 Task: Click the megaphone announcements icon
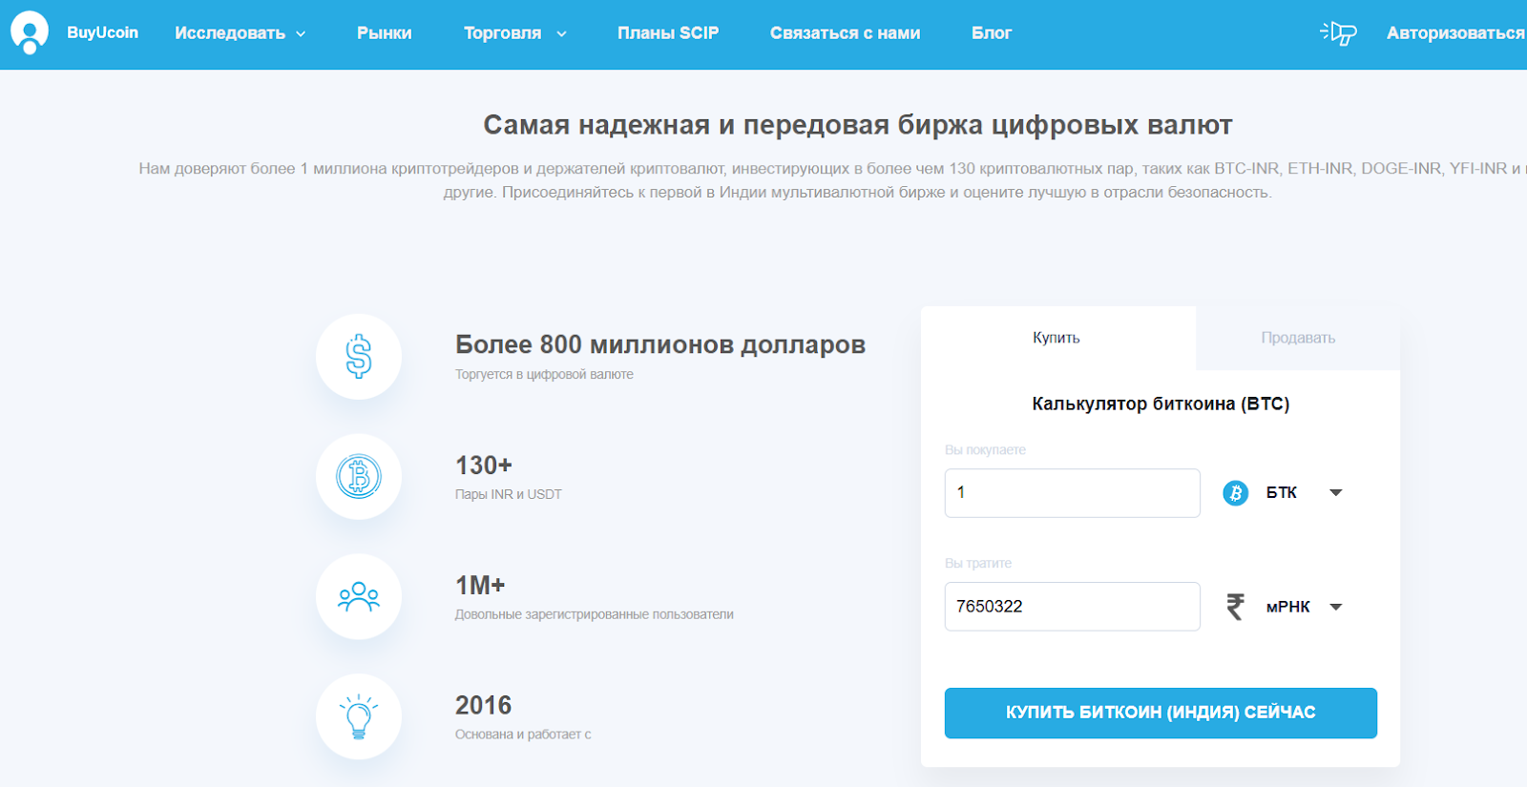1338,33
